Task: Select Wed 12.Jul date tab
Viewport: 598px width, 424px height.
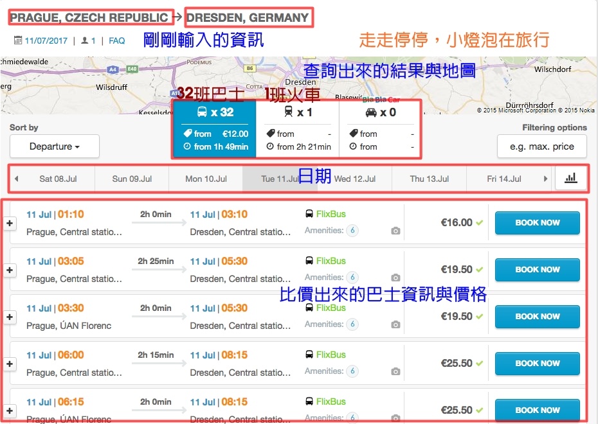Action: point(355,179)
